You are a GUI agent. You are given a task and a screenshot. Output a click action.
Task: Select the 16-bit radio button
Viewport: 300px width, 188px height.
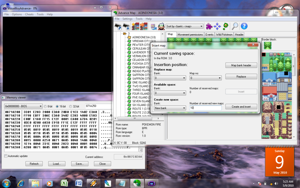(x=57, y=106)
